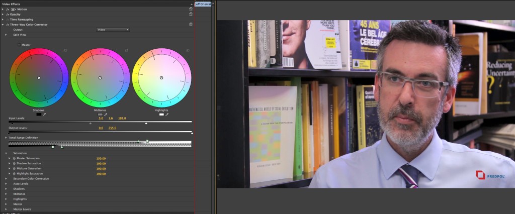The width and height of the screenshot is (515, 214).
Task: Click the Master Saturation value 150.00
Action: (x=101, y=158)
